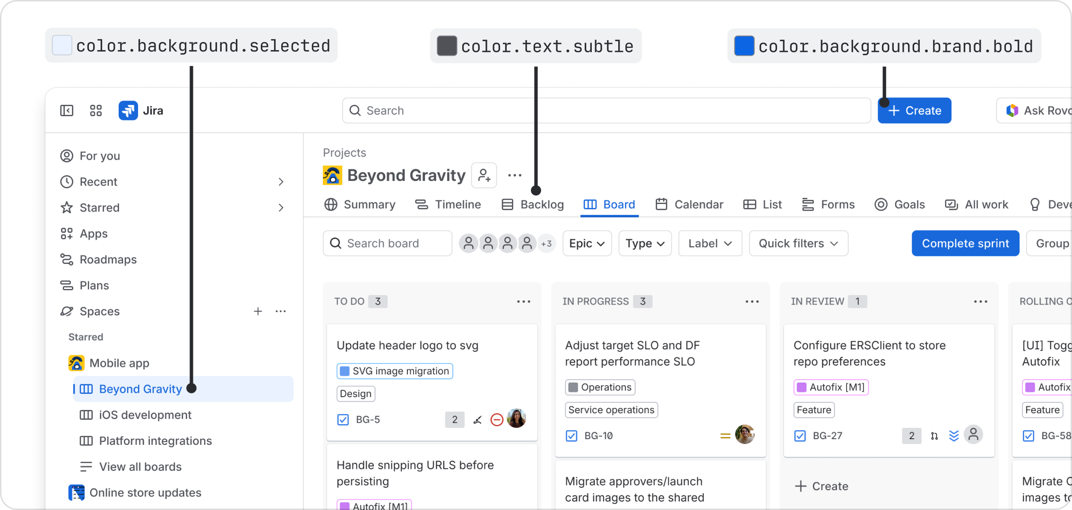Select the Board tab
1072x510 pixels.
click(x=610, y=204)
